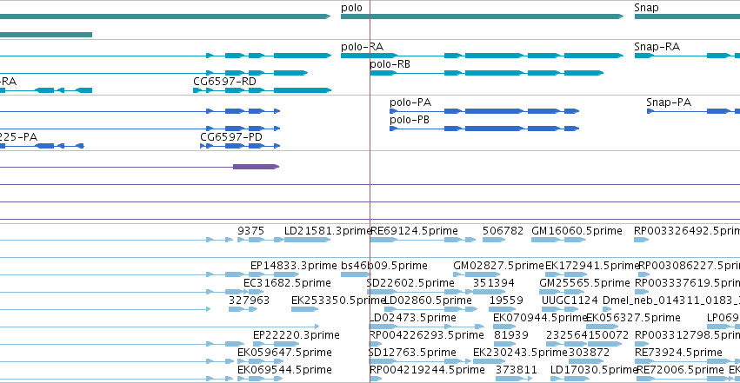This screenshot has width=740, height=383.
Task: Select GM16060.5prime EST label
Action: [577, 231]
